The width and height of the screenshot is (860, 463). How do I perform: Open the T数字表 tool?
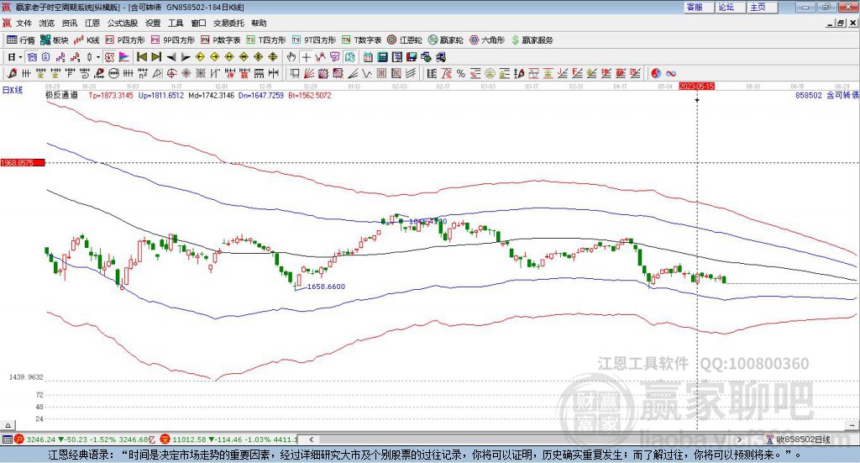coord(361,40)
